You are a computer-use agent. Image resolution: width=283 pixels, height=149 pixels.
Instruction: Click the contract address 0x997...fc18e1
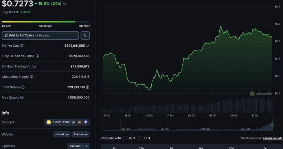tap(62, 122)
